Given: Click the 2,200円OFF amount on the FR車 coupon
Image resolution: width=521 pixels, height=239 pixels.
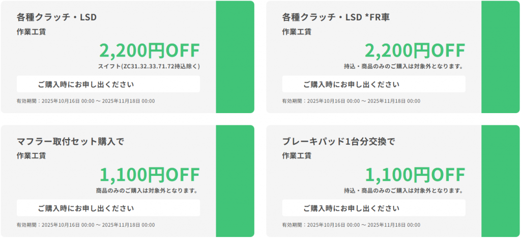Looking at the screenshot, I should [x=415, y=50].
